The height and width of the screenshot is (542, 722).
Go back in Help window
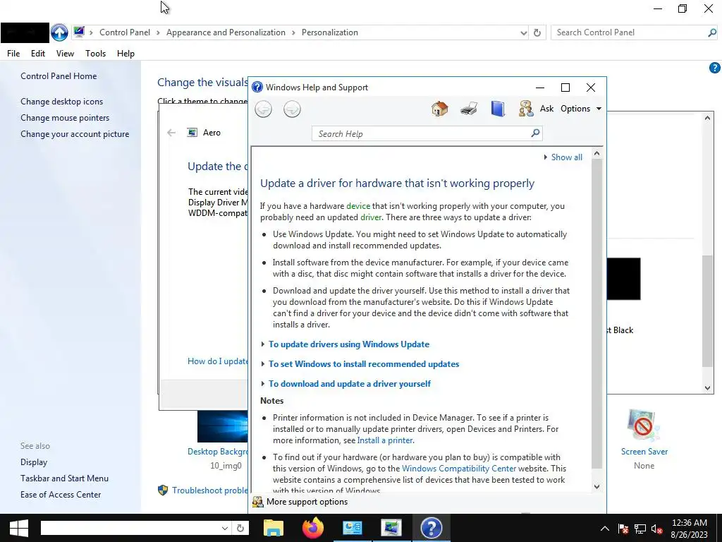click(264, 109)
